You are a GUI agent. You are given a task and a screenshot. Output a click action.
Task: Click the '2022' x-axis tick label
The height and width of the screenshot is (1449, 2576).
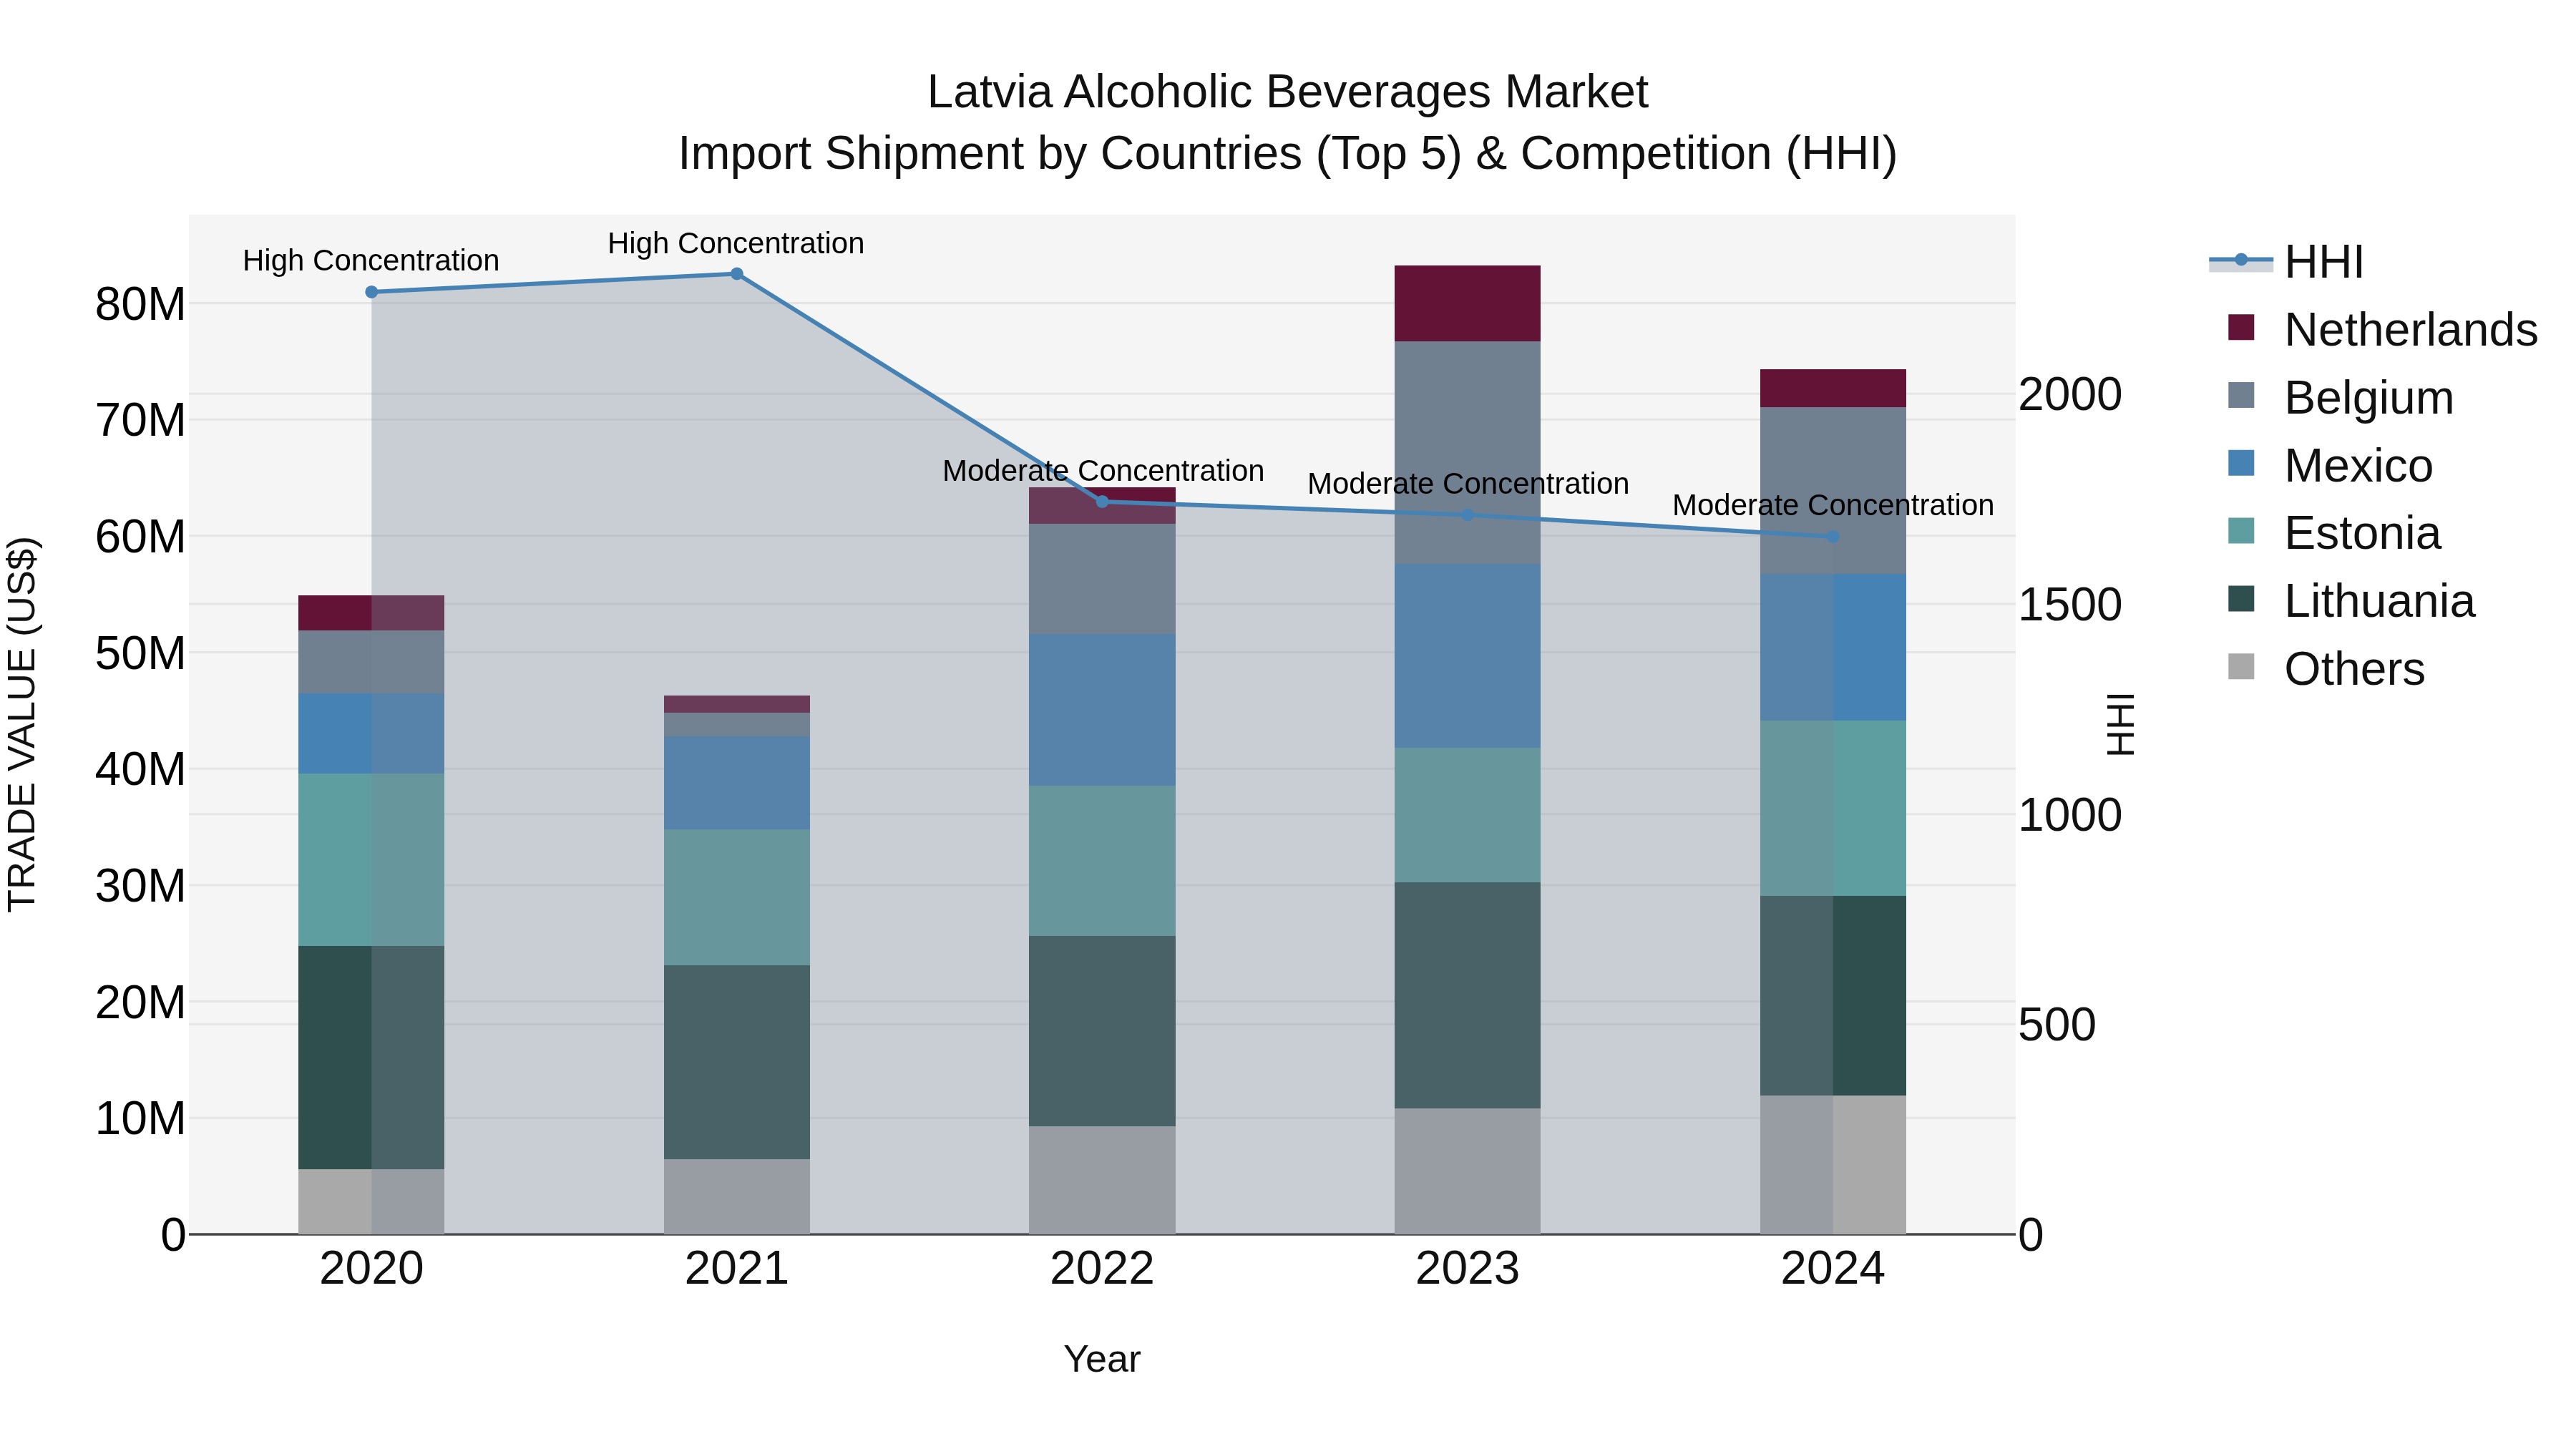(1102, 1269)
